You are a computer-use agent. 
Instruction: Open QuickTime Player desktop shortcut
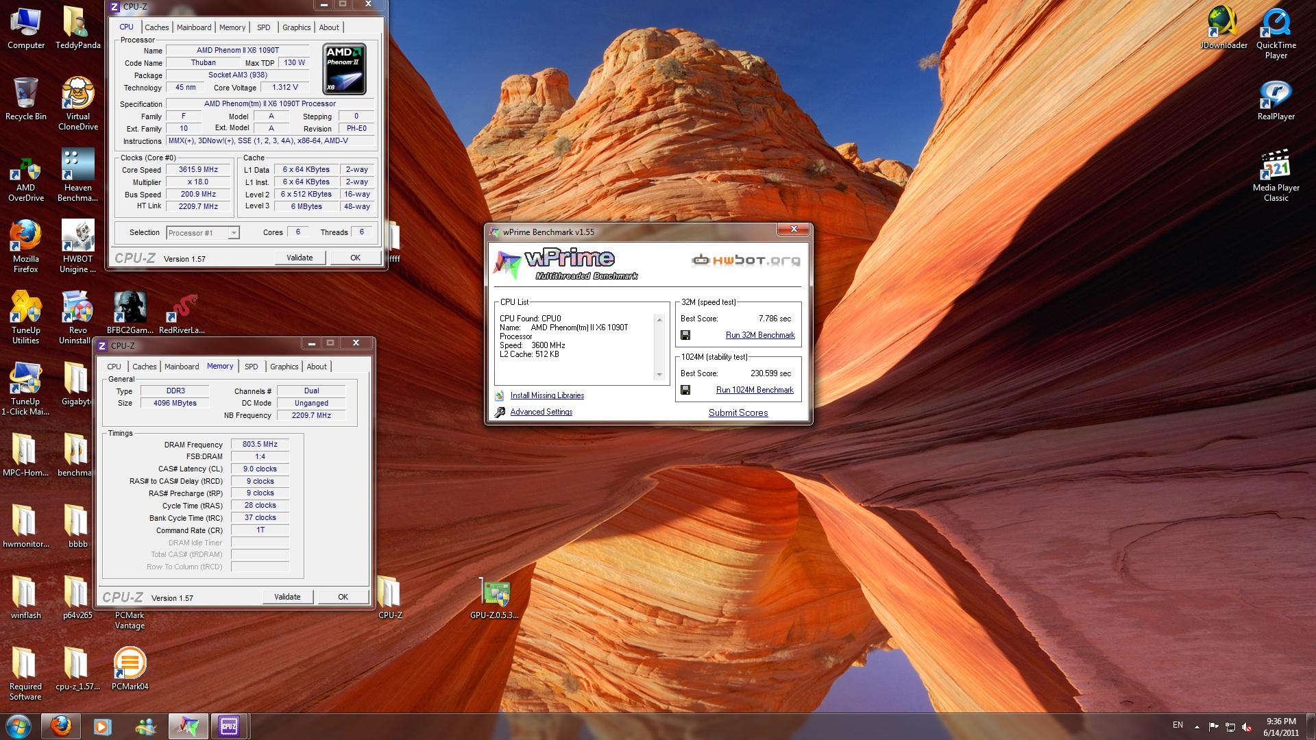click(1276, 33)
